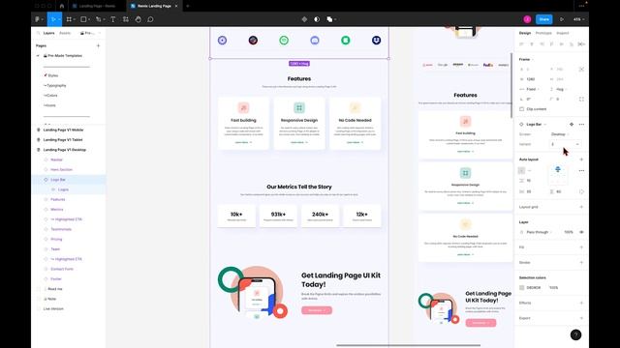Click the contrast mask icon in toolbar
The image size is (620, 348).
coord(317,19)
